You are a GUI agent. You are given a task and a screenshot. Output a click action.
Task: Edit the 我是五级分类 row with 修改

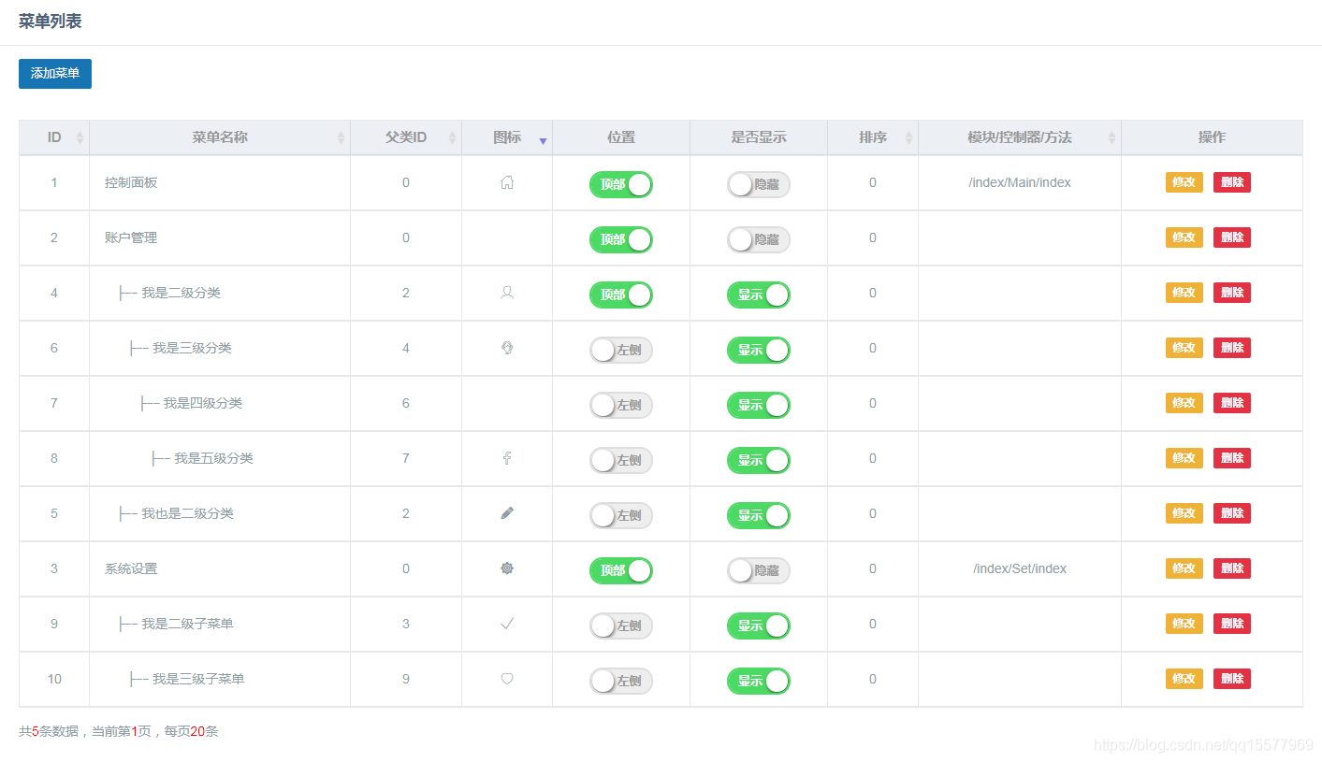coord(1184,458)
